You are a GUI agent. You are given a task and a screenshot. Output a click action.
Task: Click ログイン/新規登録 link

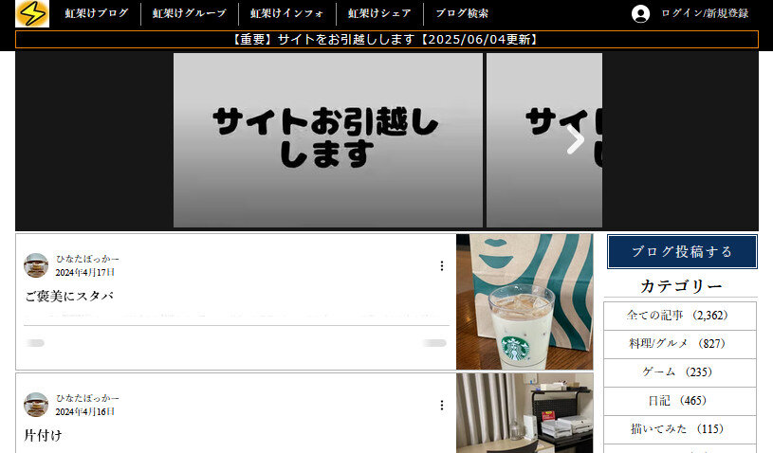(705, 13)
